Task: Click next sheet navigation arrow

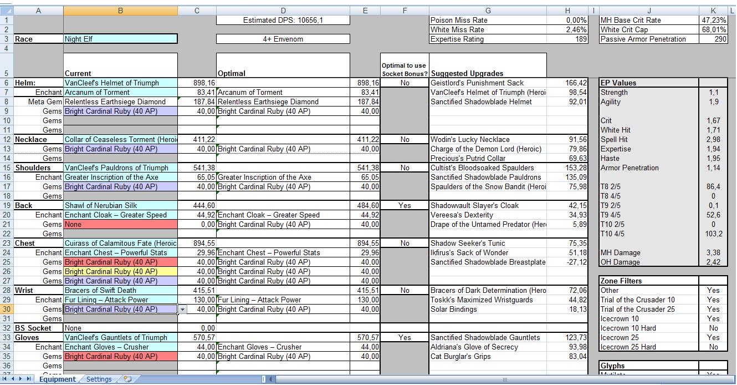Action: click(22, 379)
